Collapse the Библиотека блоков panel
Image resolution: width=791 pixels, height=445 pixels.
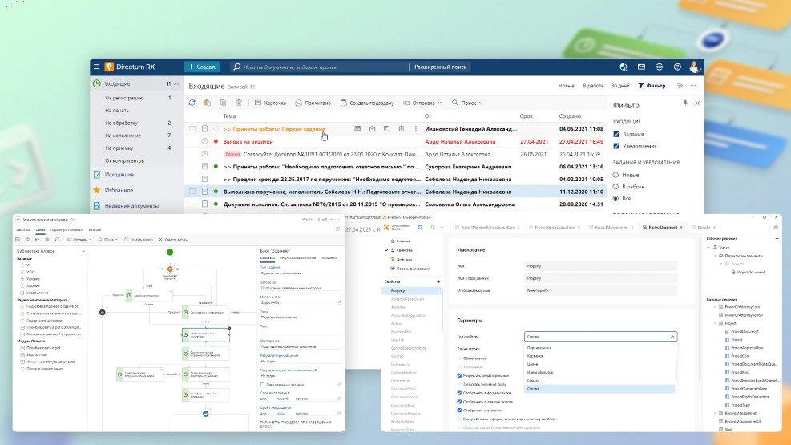point(83,251)
